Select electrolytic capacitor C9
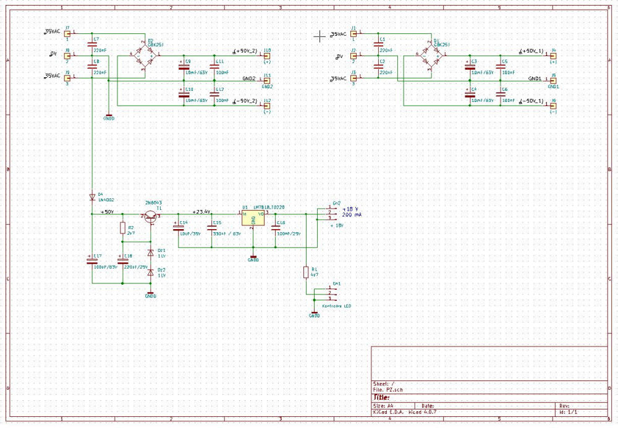 (184, 67)
